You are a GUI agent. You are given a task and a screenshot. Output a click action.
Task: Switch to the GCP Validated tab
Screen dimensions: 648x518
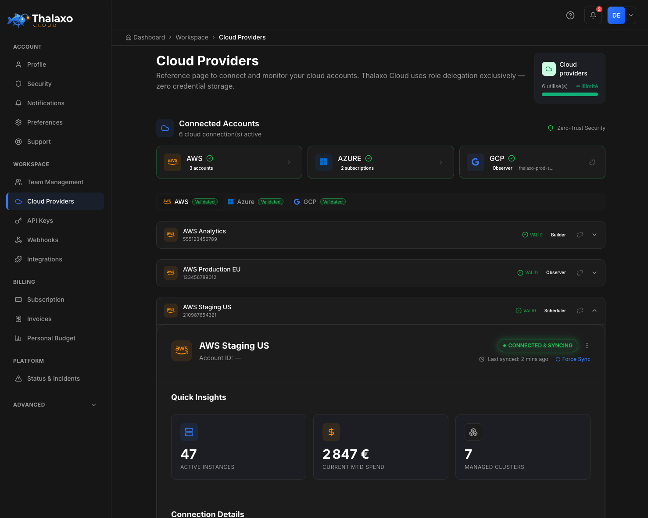tap(319, 202)
